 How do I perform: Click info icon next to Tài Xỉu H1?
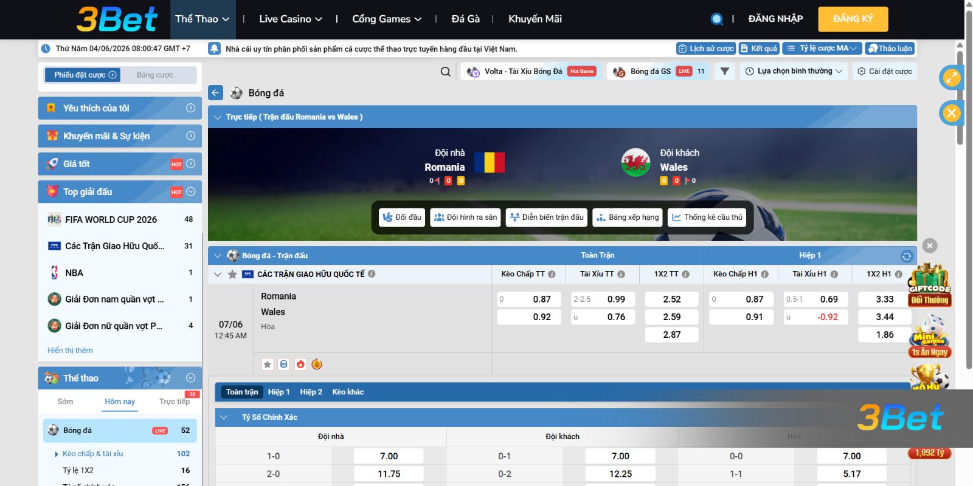[834, 275]
